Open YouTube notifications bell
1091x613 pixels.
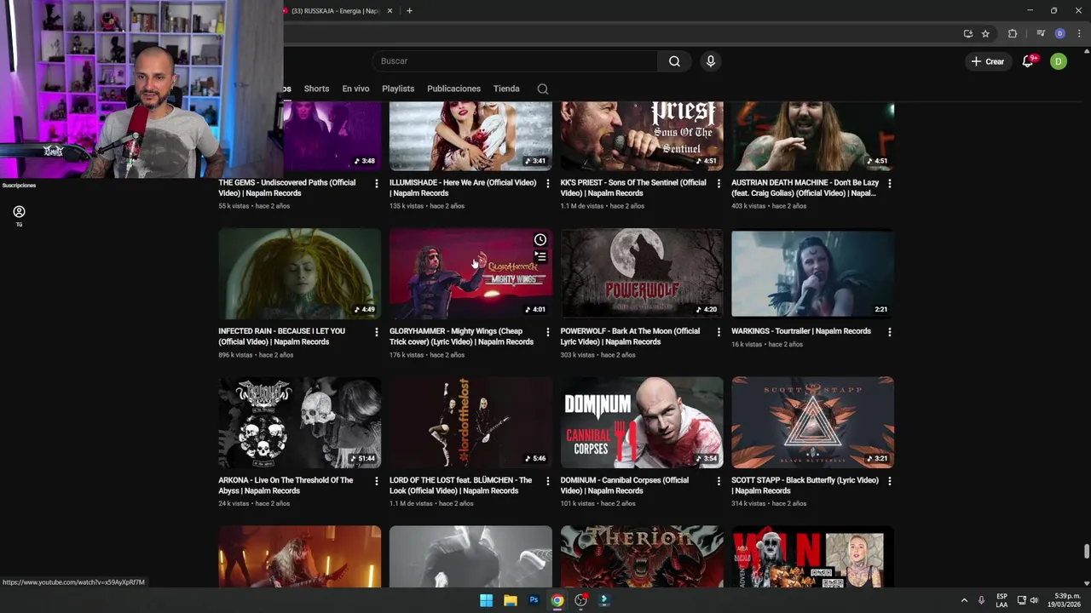pyautogui.click(x=1029, y=61)
